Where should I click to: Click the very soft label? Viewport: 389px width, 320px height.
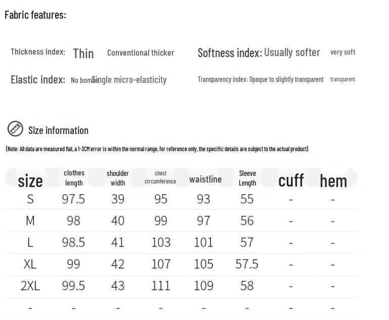click(x=342, y=52)
